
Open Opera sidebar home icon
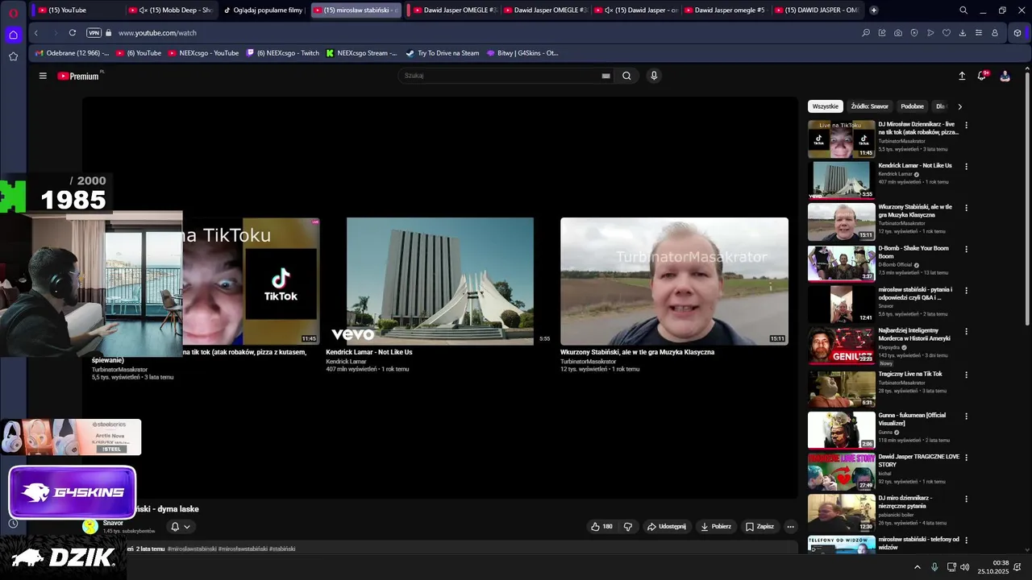pyautogui.click(x=13, y=35)
